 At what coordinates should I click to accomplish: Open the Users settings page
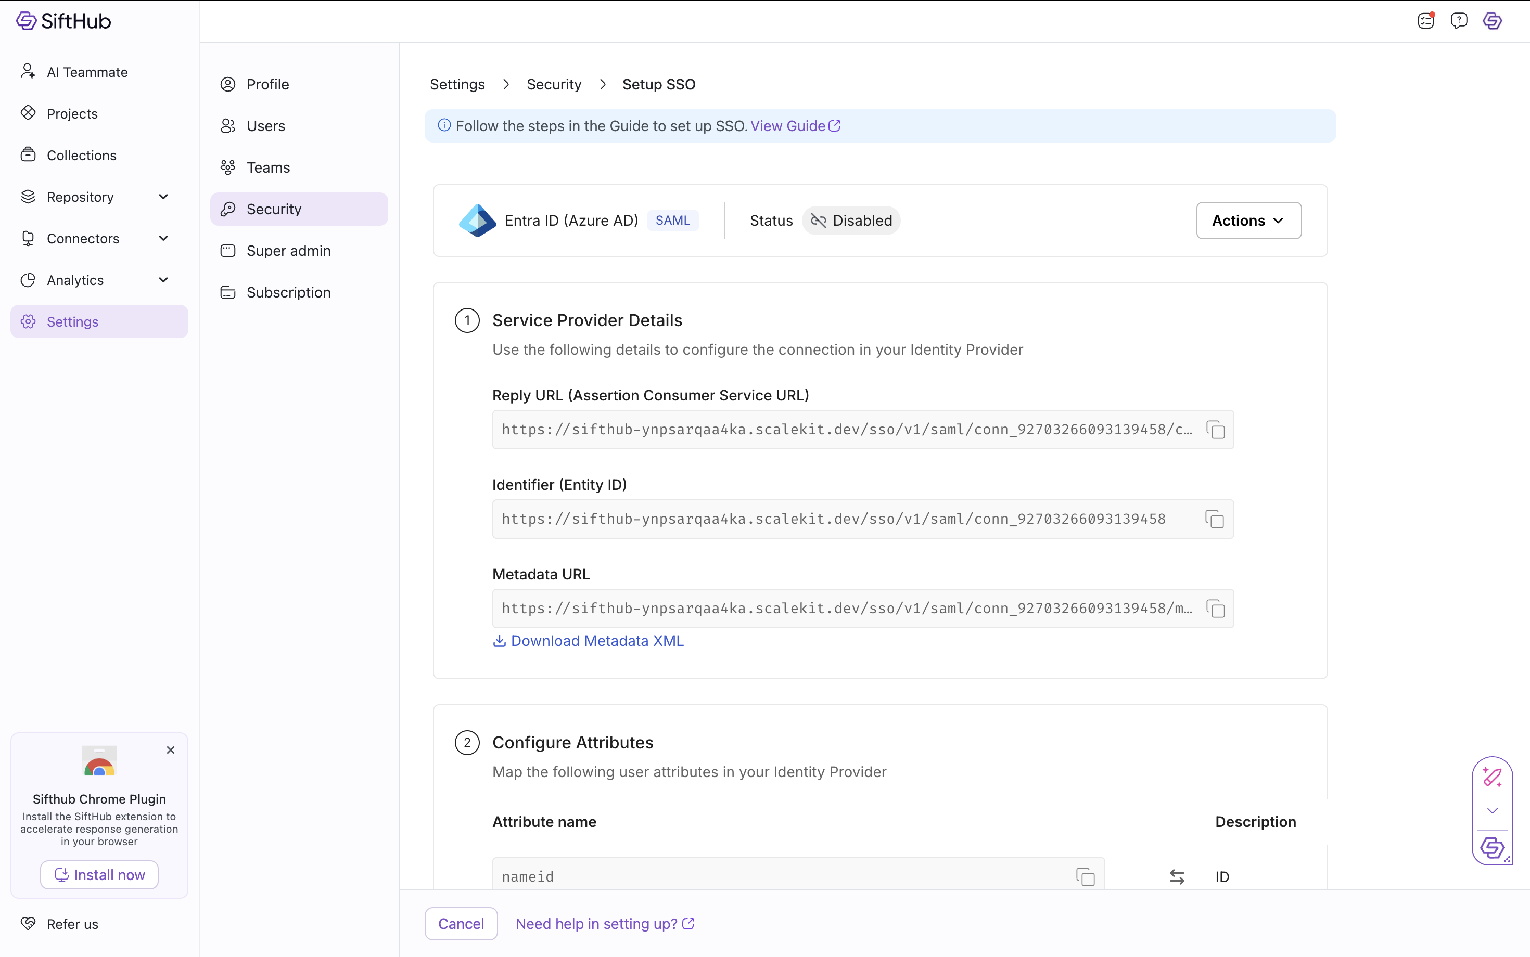265,126
